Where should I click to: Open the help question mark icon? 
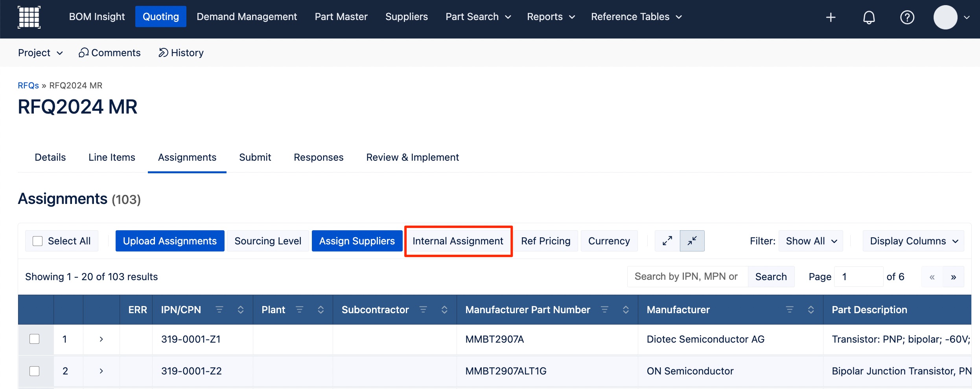[x=907, y=17]
